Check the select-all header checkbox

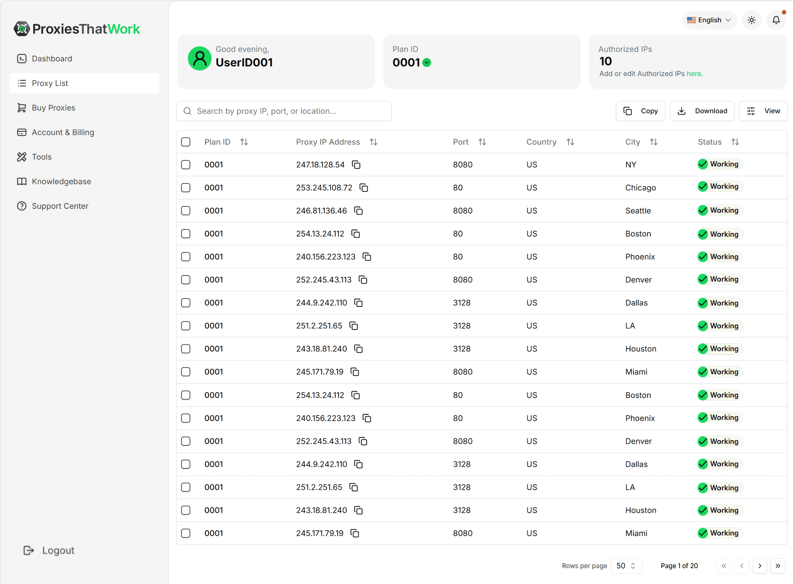186,142
